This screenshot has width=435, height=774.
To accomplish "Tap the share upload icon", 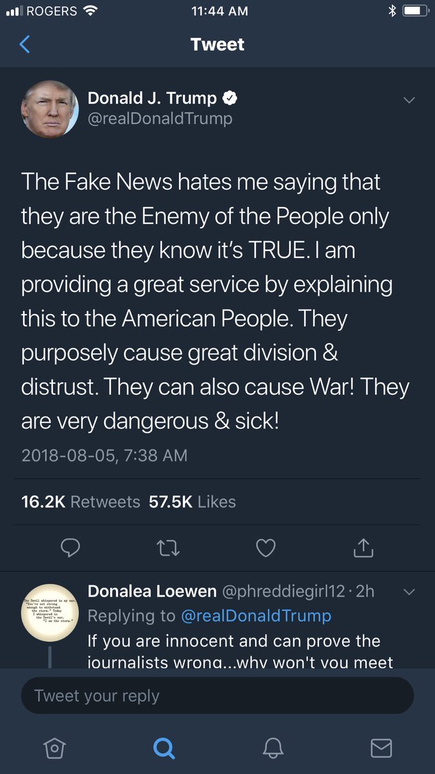I will click(x=363, y=548).
